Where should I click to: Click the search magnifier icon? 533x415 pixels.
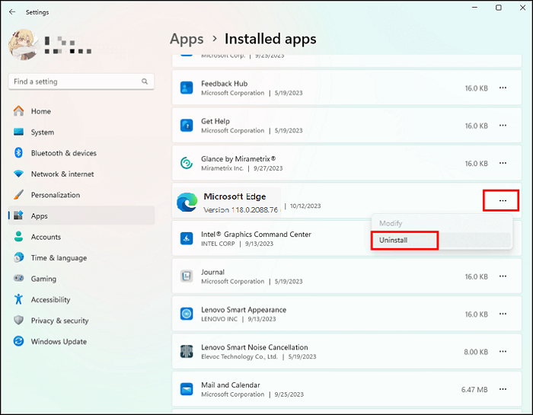(x=145, y=81)
